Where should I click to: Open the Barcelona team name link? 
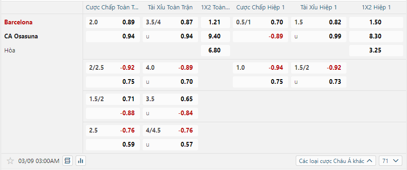(18, 22)
